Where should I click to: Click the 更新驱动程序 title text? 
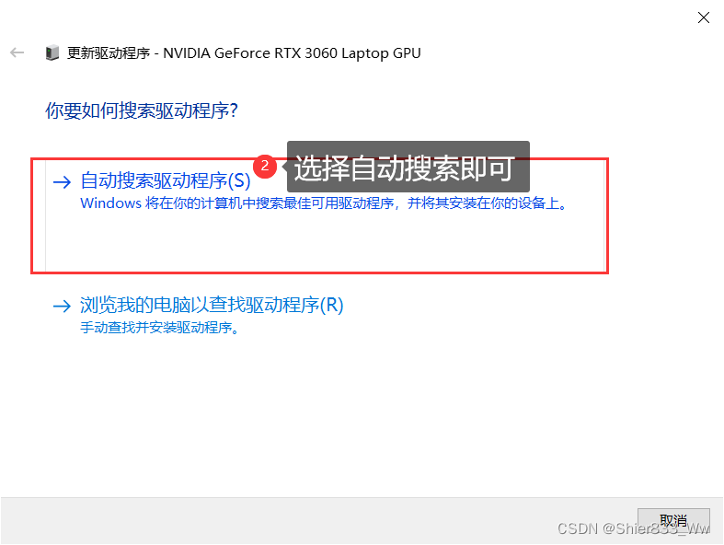109,53
